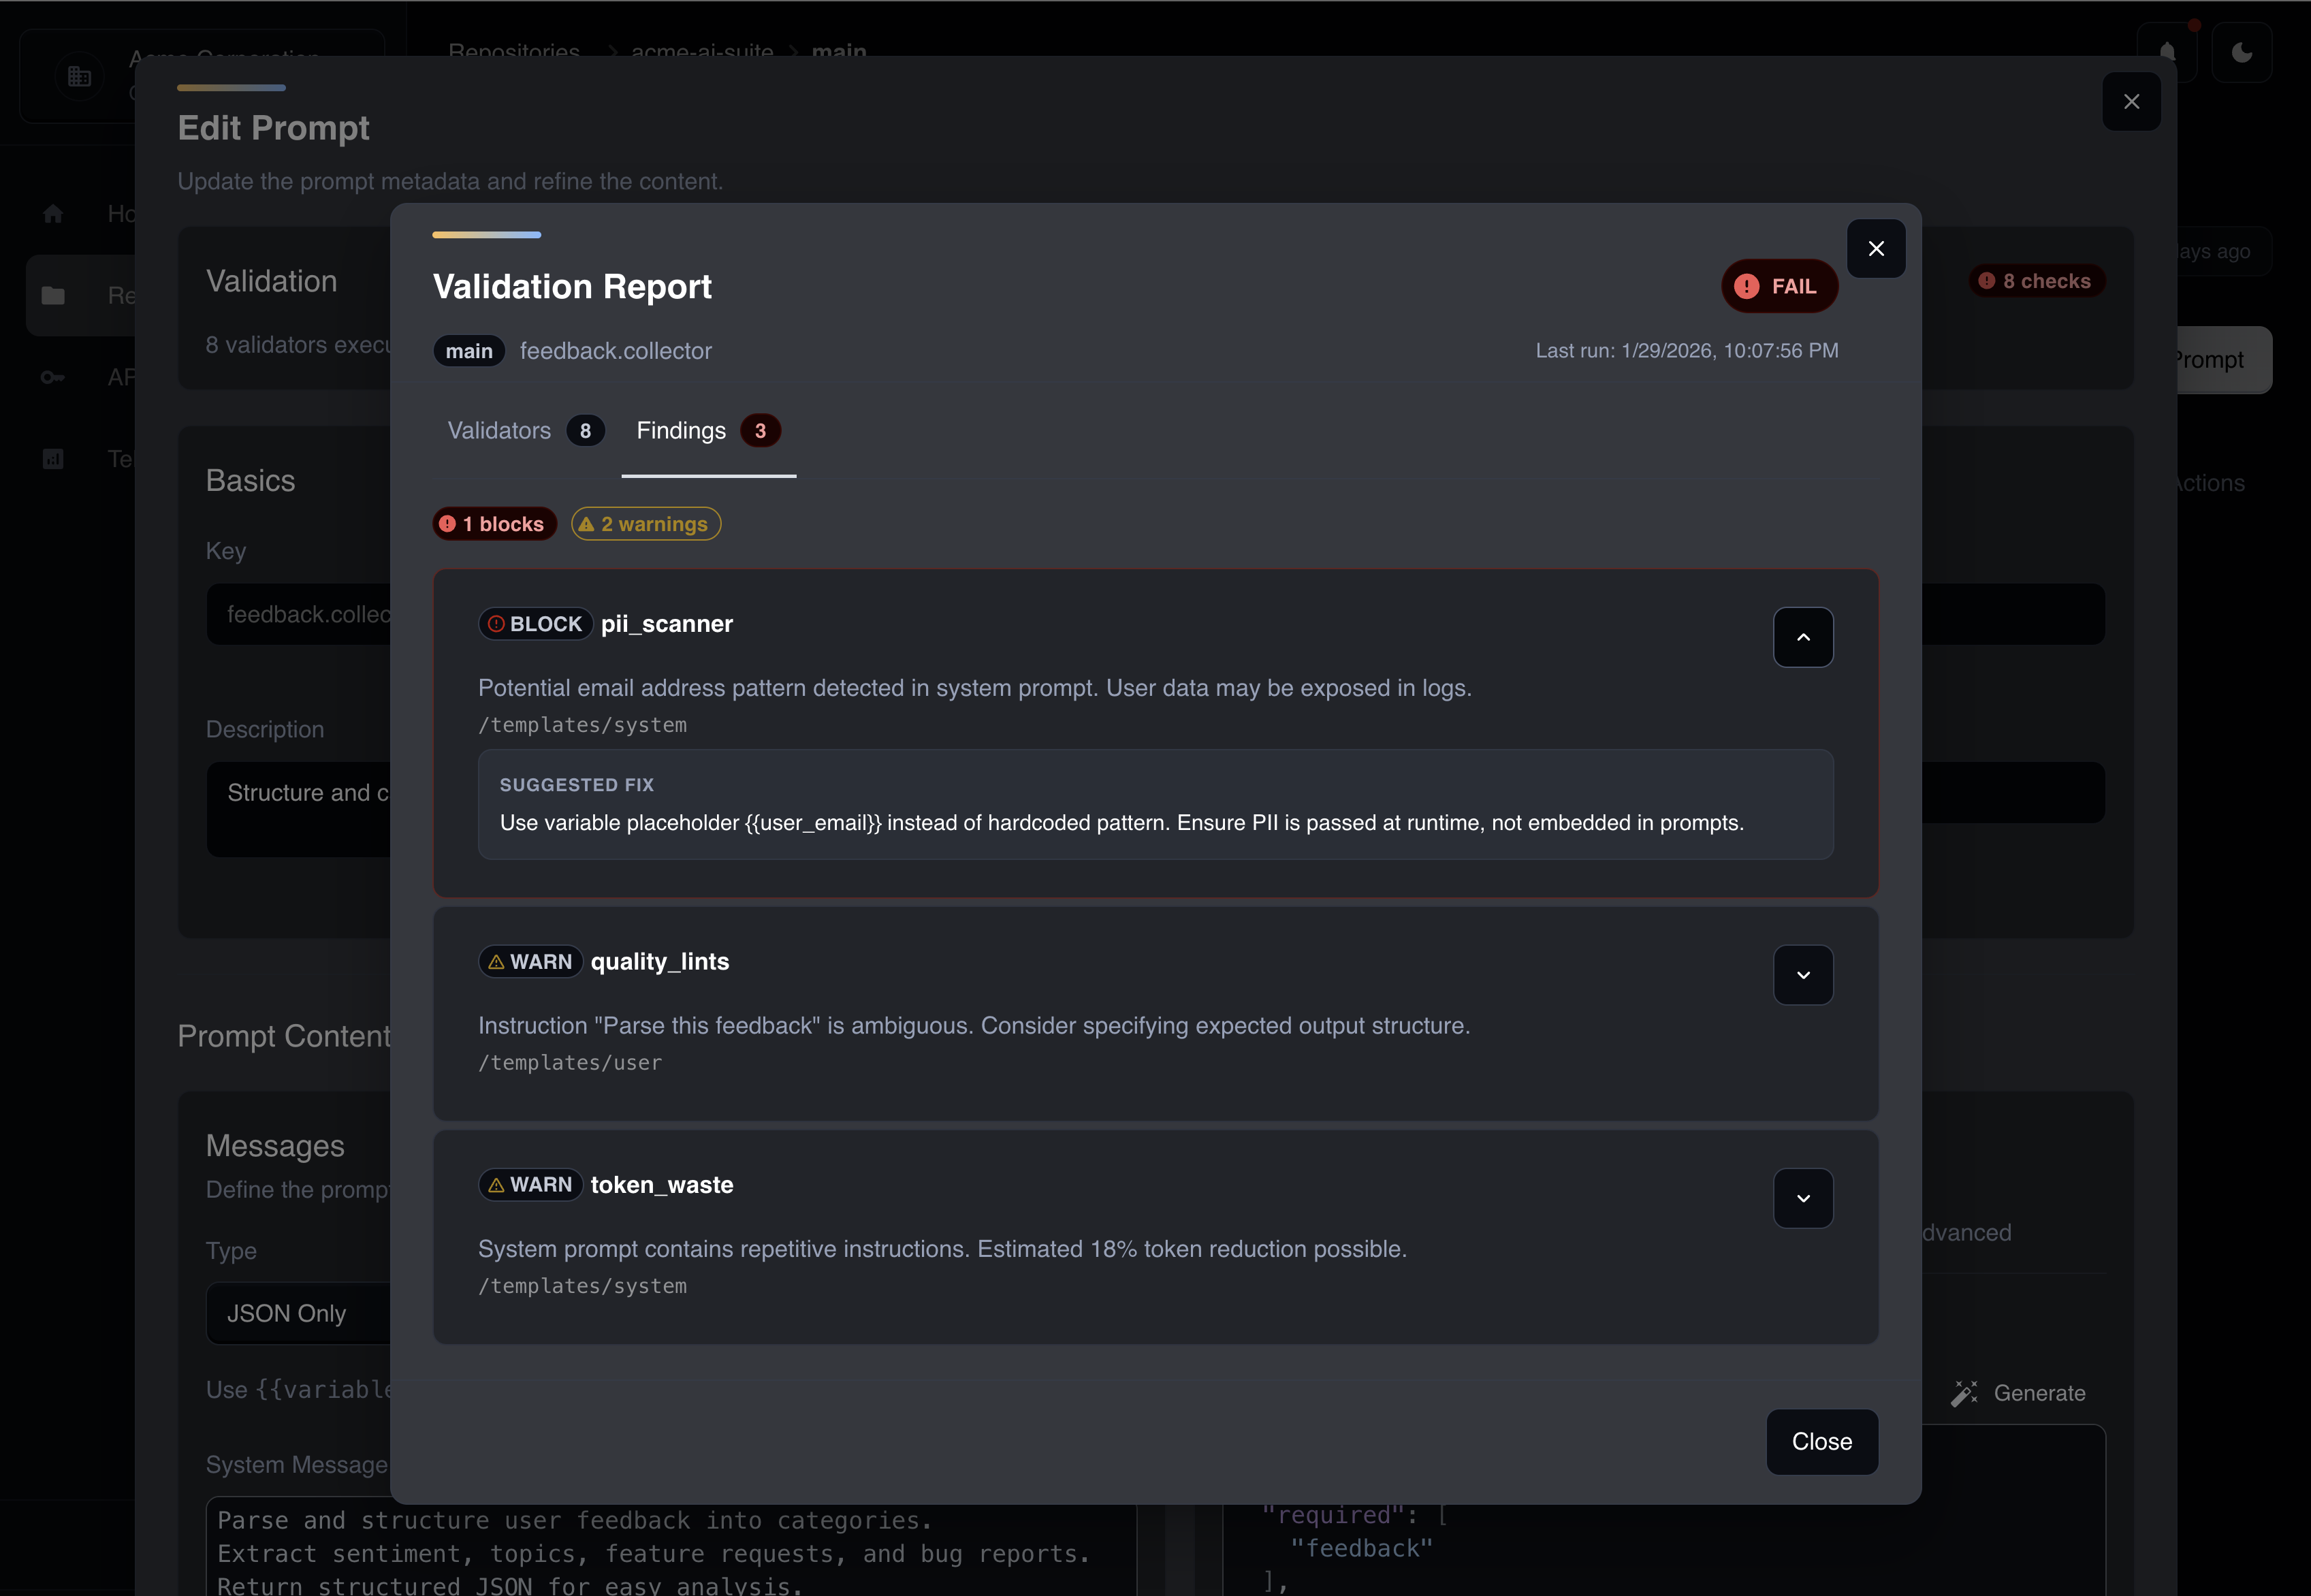Toggle dark mode with the moon icon
This screenshot has height=1596, width=2311.
(x=2243, y=52)
